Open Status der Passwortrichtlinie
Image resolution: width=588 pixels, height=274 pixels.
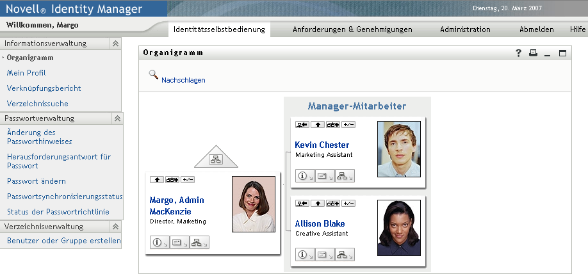58,212
